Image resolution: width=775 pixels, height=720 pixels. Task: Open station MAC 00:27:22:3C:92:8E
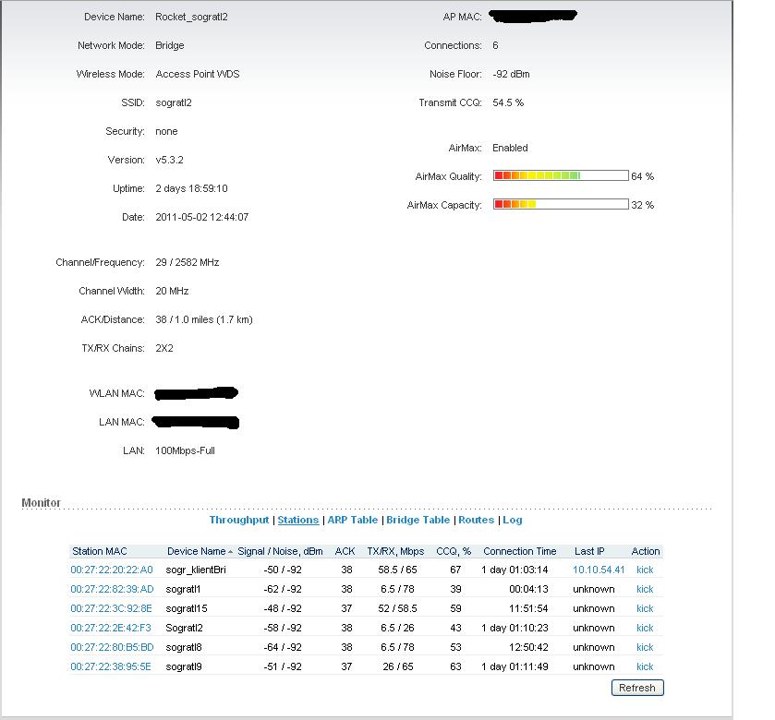(111, 608)
